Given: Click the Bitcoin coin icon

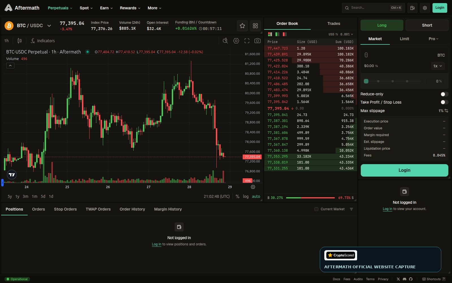Looking at the screenshot, I should 9,26.
